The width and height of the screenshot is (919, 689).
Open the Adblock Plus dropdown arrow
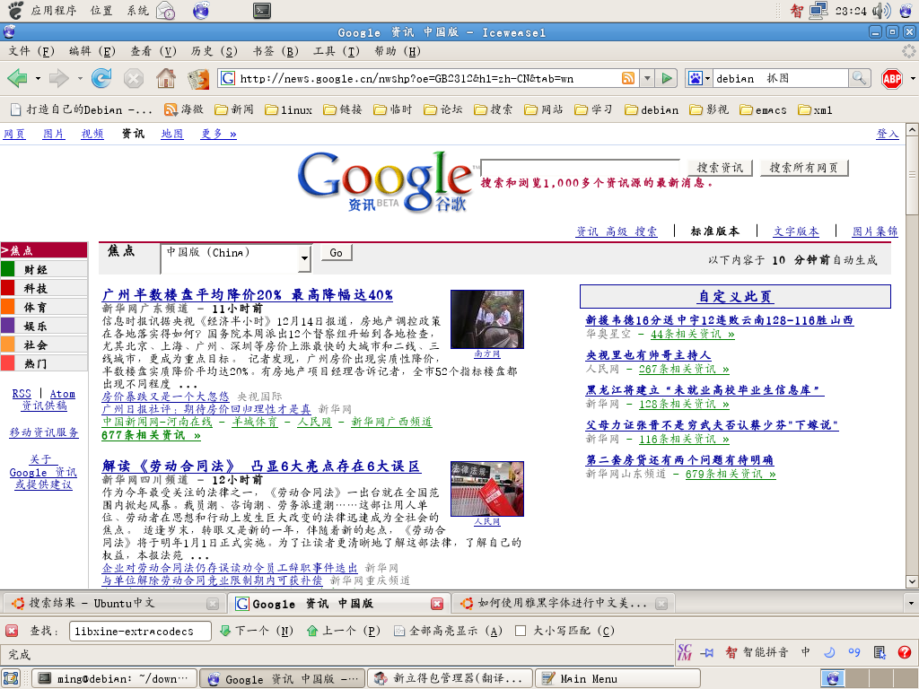pyautogui.click(x=913, y=79)
